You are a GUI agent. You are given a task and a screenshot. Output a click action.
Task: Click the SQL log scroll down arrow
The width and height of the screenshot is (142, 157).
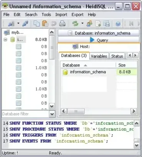[137, 145]
